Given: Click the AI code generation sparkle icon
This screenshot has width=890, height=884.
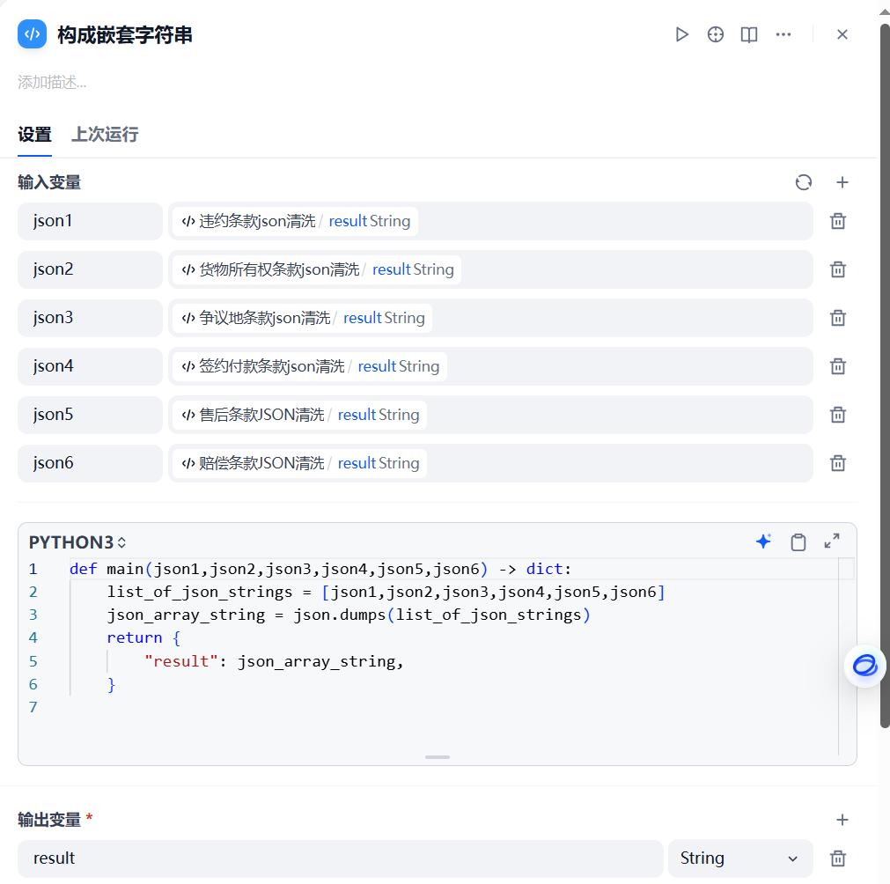Looking at the screenshot, I should (763, 541).
